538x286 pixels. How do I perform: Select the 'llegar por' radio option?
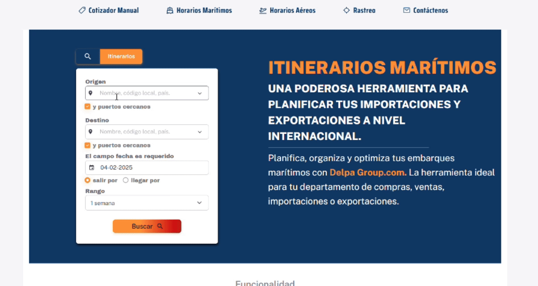126,180
